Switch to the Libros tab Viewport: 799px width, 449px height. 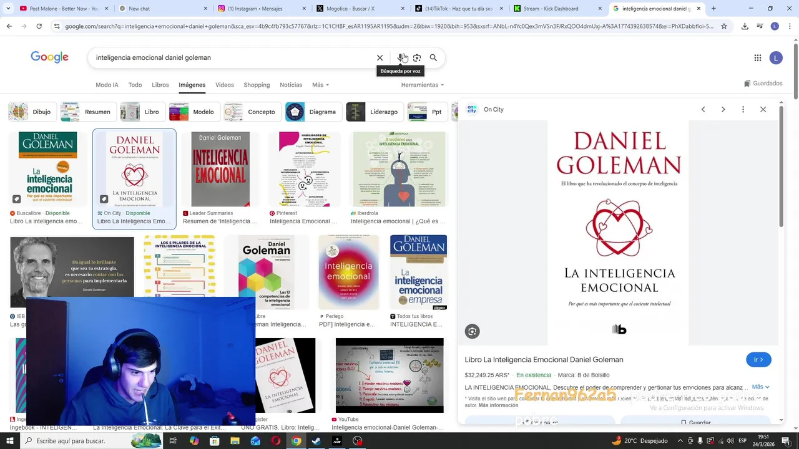[160, 85]
